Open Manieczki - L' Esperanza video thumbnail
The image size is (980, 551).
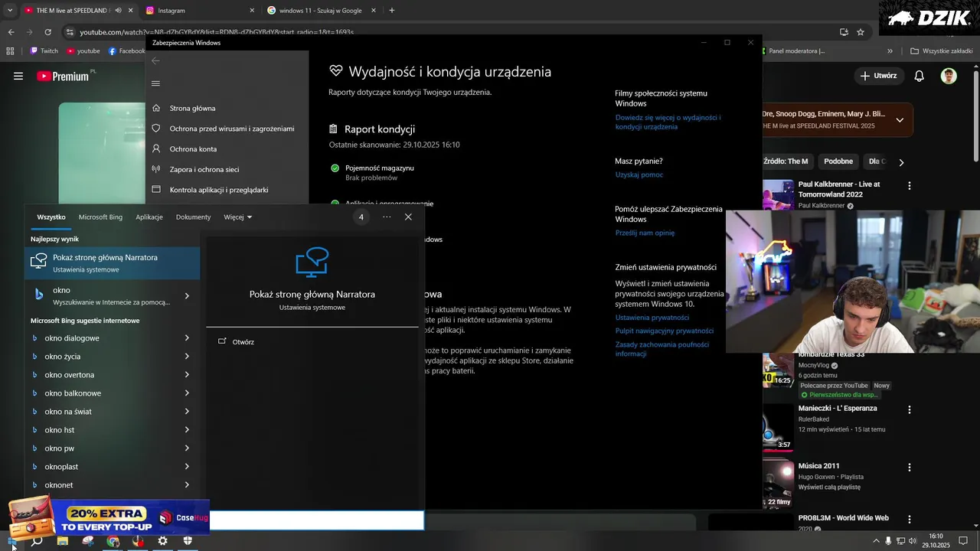[x=778, y=427]
